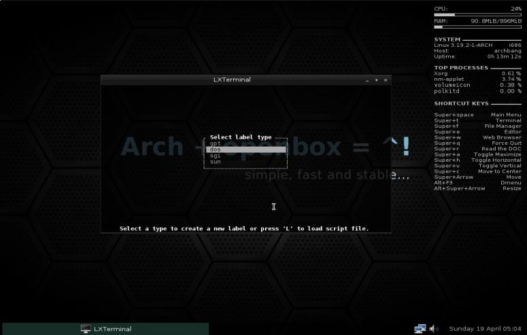Click the 'Super+v Toggle Vertical' line
Screen dimensions: 527x335
coord(477,166)
